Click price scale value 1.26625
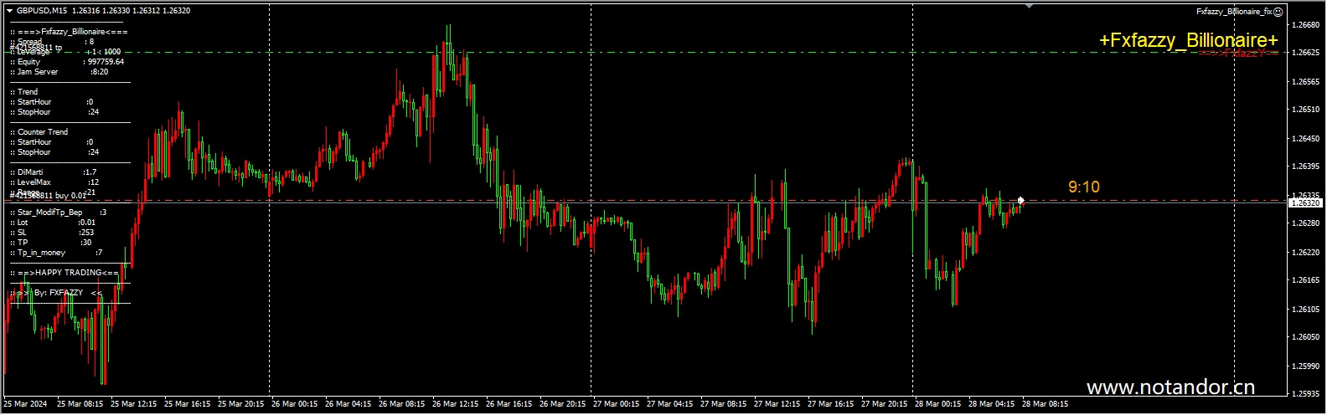Viewport: 1327px width, 415px height. pyautogui.click(x=1307, y=52)
